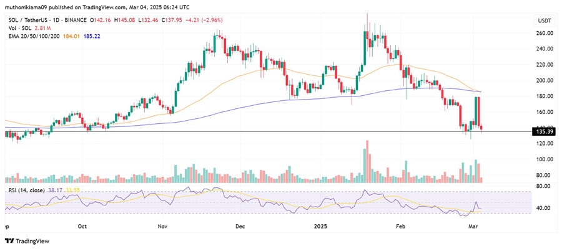Click the USDT currency button
Image resolution: width=562 pixels, height=249 pixels.
(545, 21)
